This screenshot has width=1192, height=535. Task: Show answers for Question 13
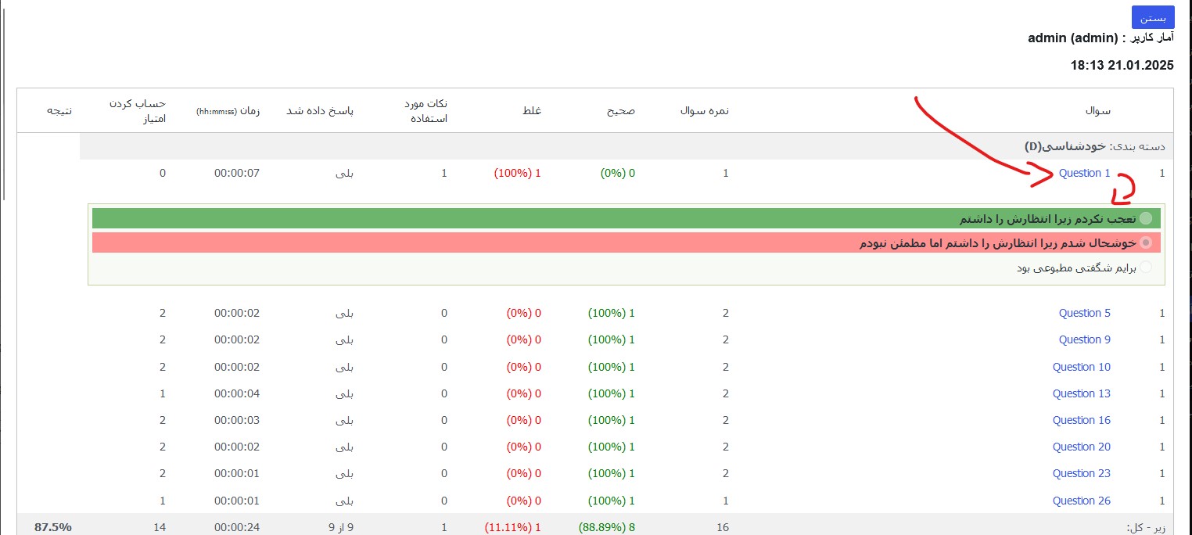(x=1081, y=393)
